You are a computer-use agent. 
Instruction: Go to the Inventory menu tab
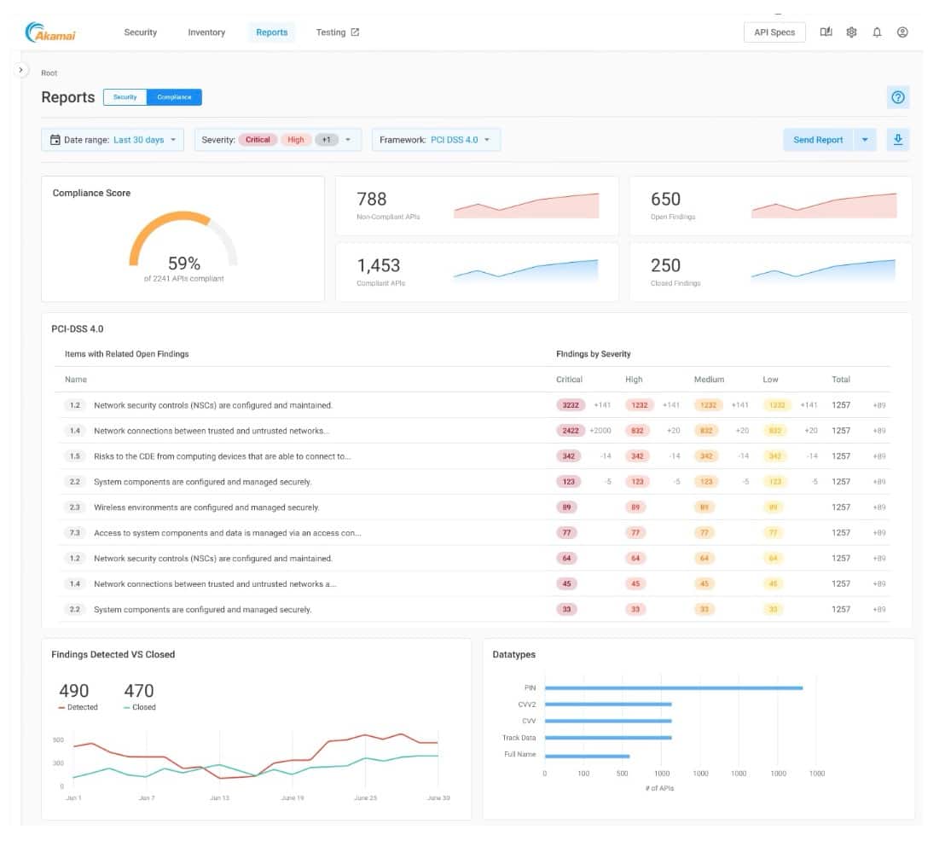[206, 32]
